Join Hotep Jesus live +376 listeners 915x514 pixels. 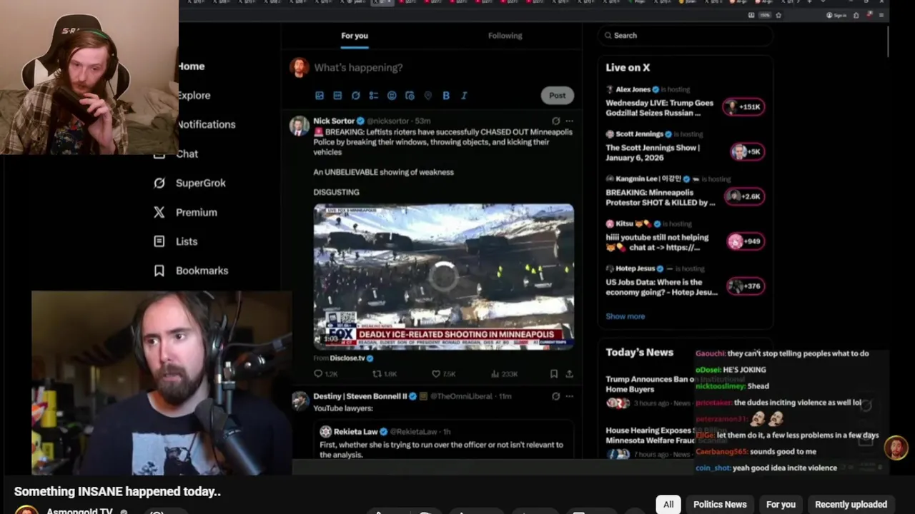746,286
